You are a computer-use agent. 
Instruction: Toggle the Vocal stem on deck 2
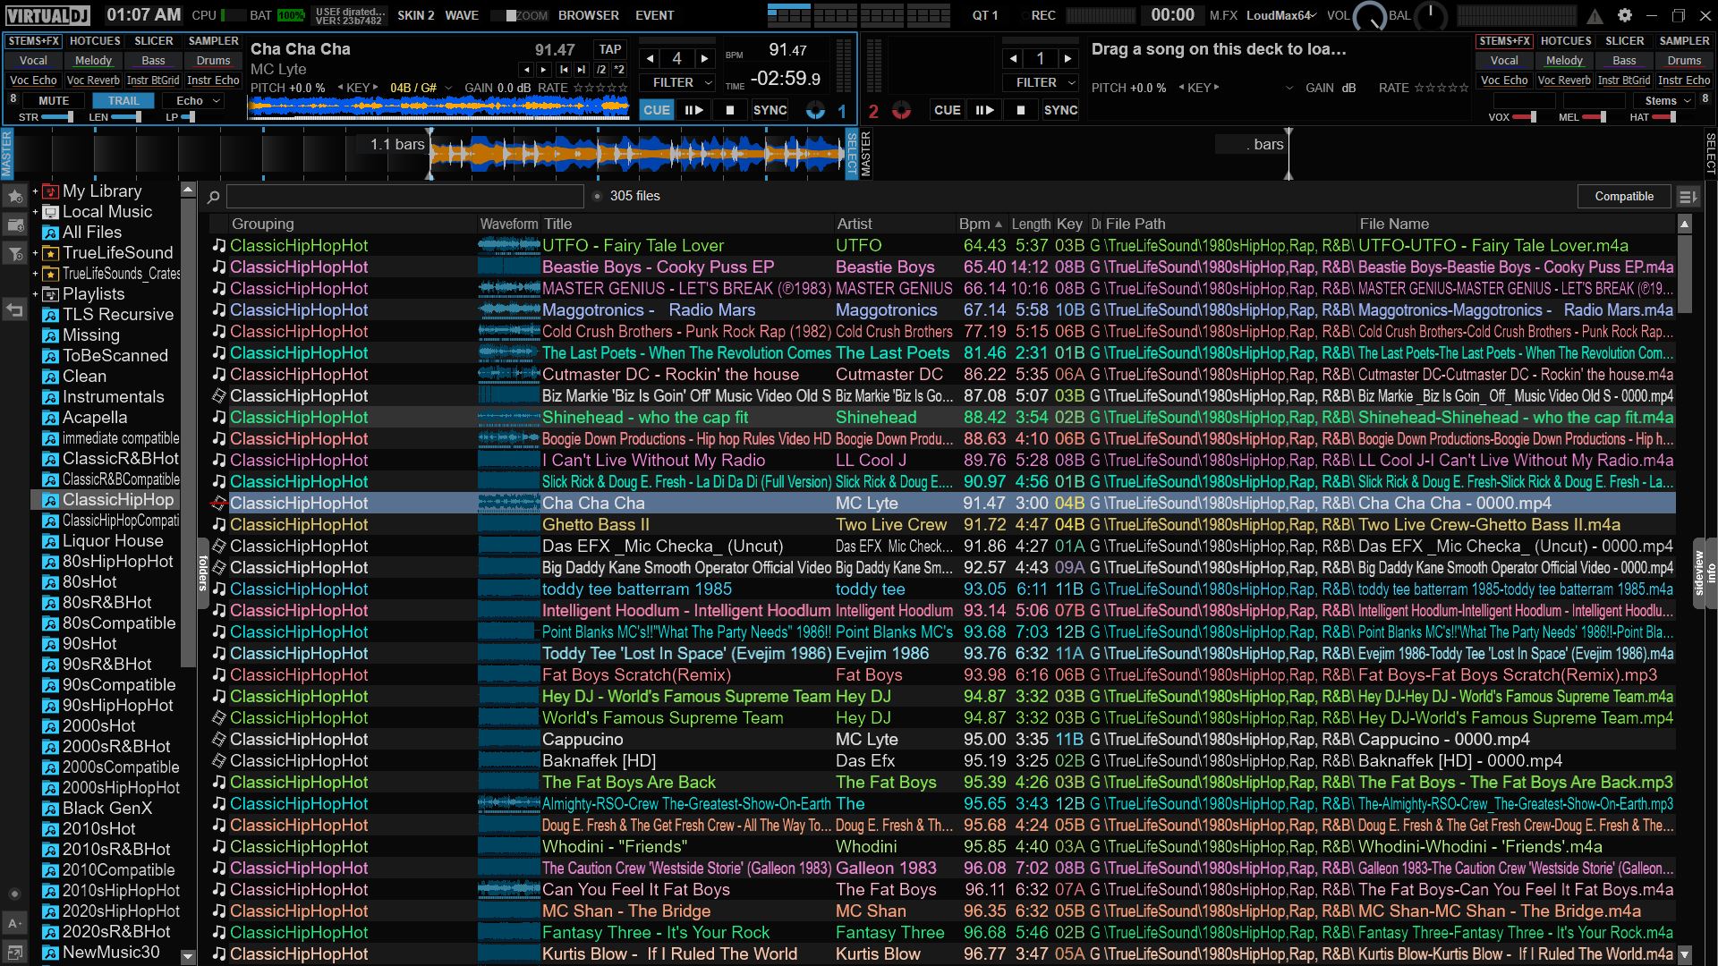point(1504,61)
